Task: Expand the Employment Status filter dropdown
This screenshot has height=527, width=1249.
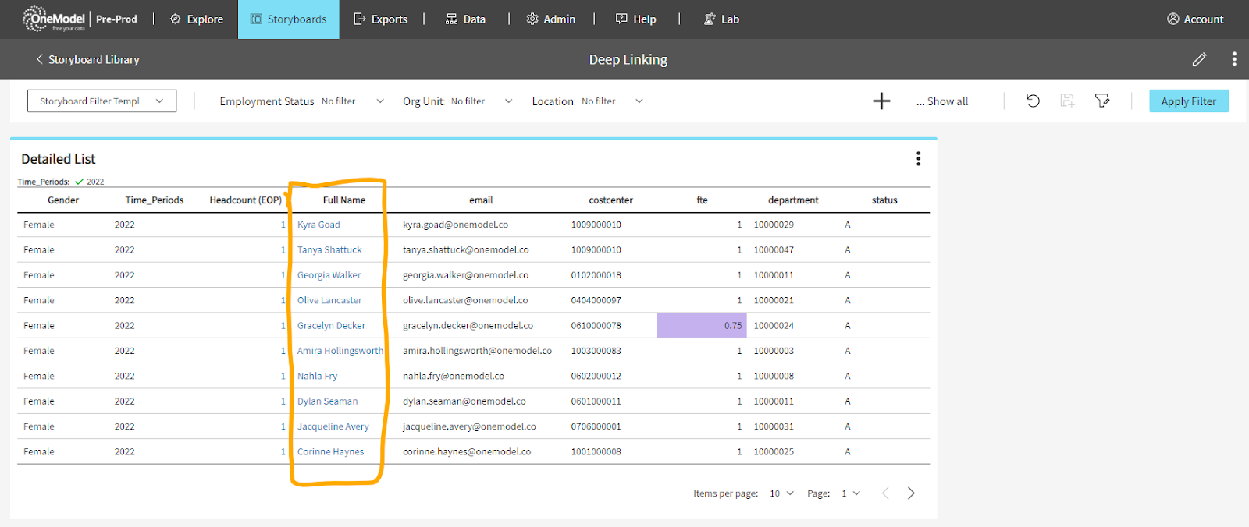Action: point(380,101)
